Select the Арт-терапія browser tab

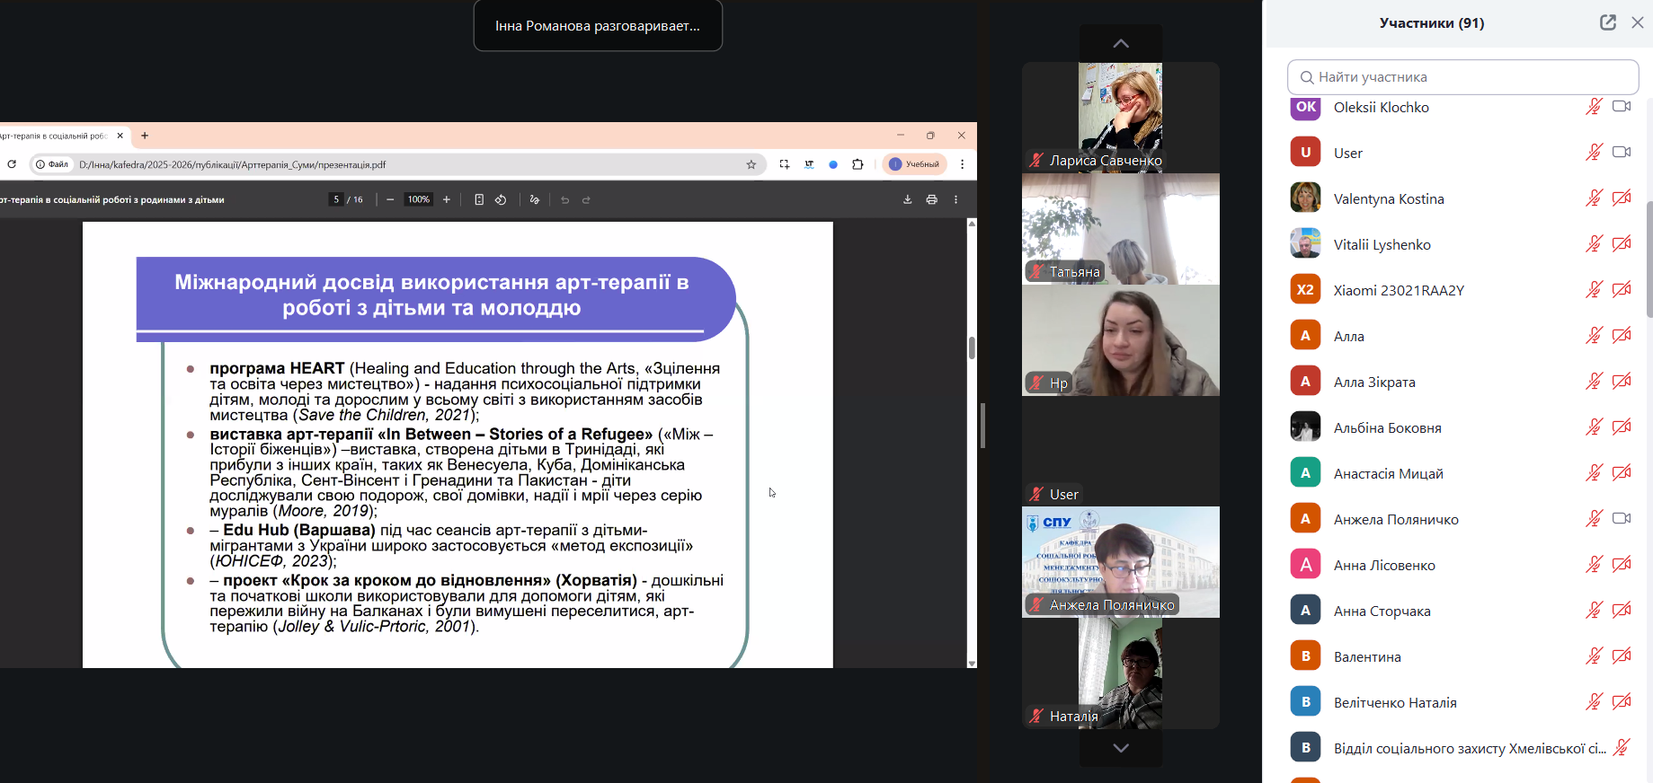pyautogui.click(x=56, y=136)
